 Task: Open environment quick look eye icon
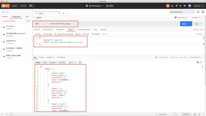198,12
